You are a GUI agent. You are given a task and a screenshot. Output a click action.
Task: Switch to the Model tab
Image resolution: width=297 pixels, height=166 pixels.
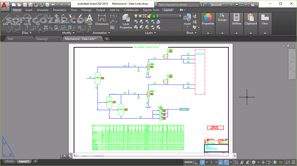(x=9, y=161)
